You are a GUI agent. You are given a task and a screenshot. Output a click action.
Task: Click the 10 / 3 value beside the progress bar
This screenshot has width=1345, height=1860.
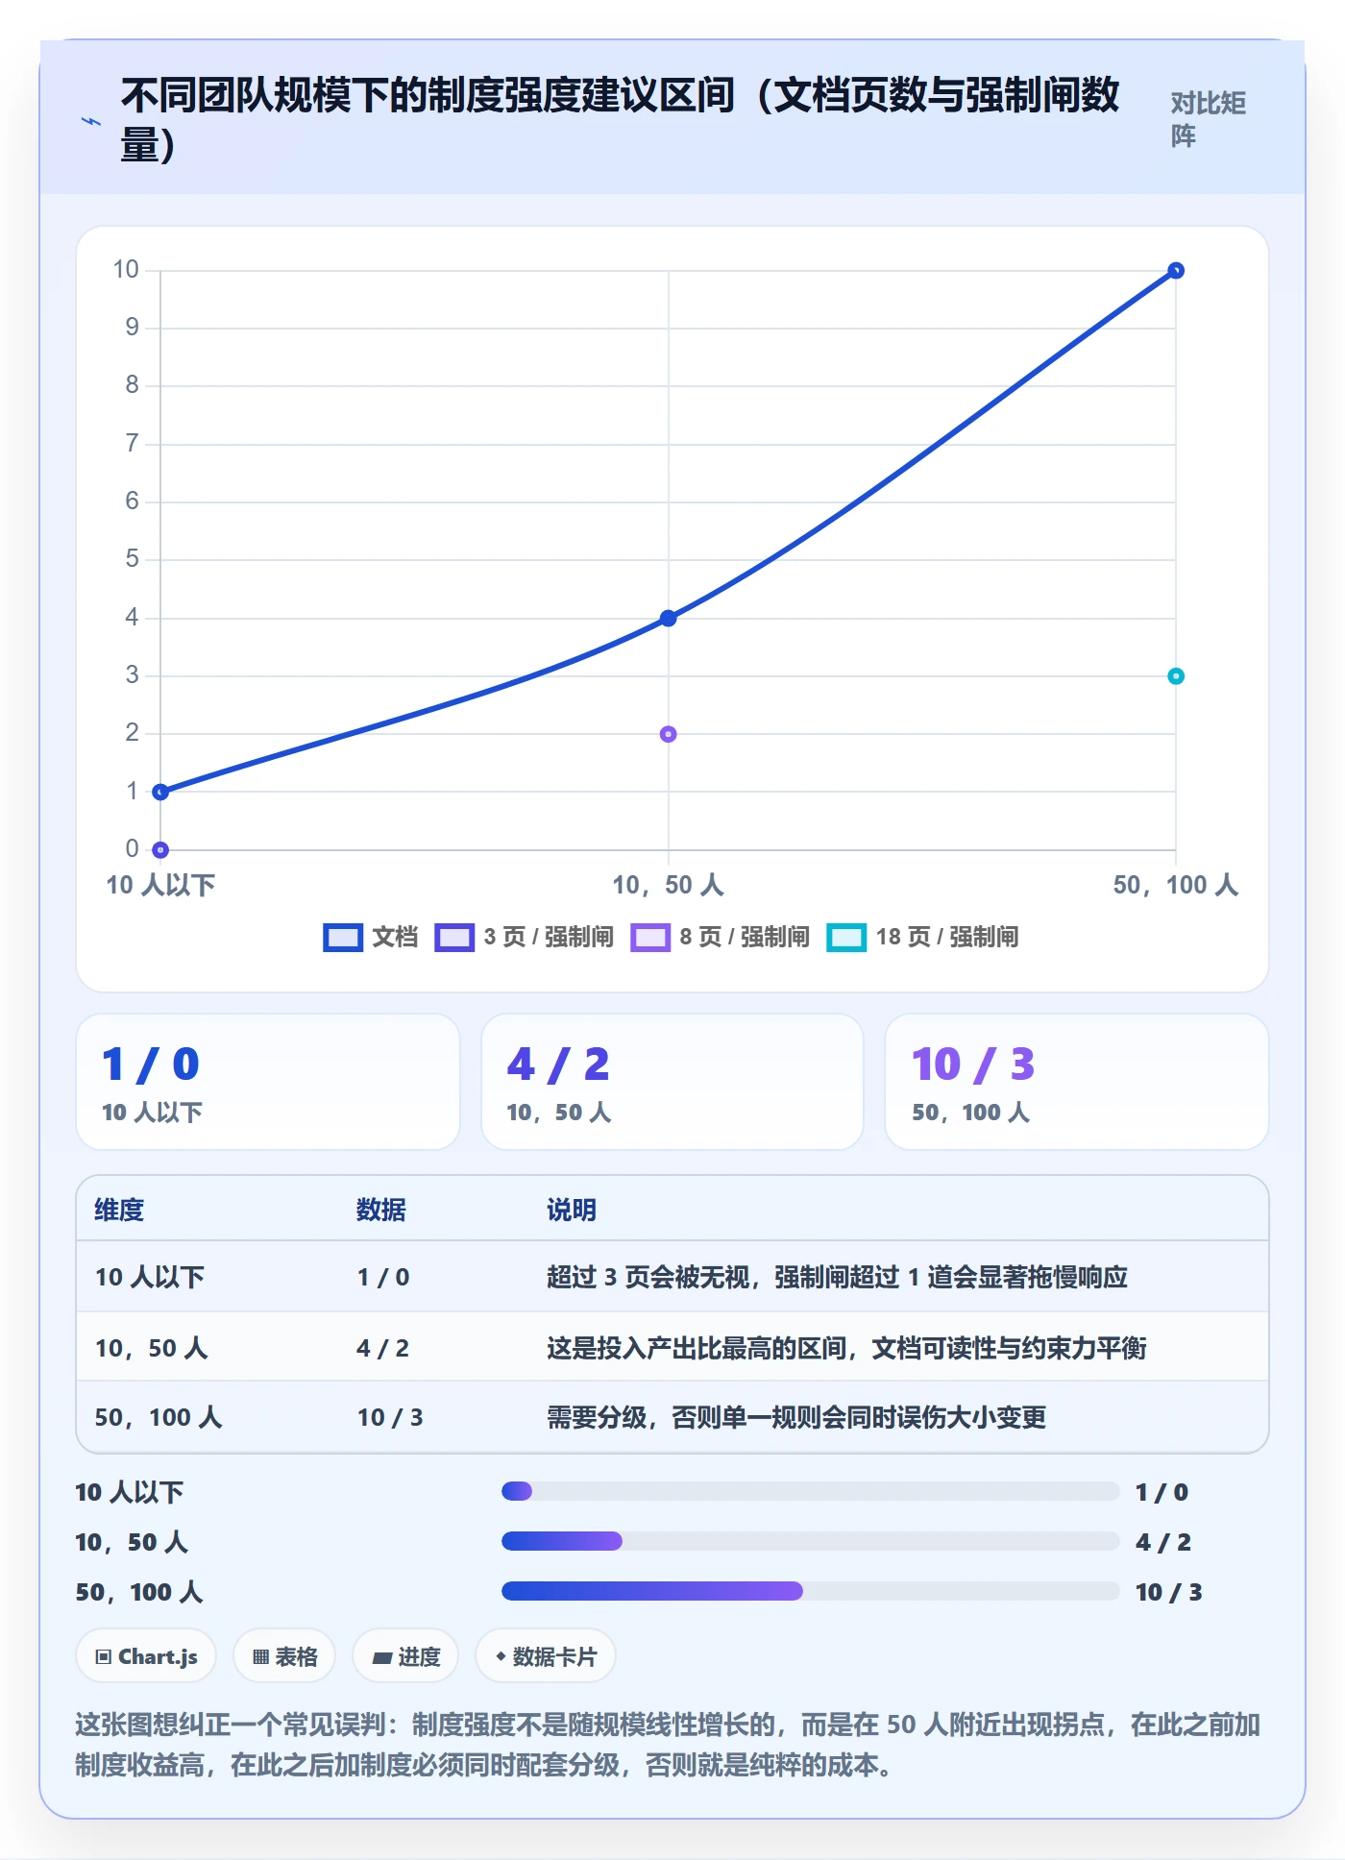tap(1168, 1592)
